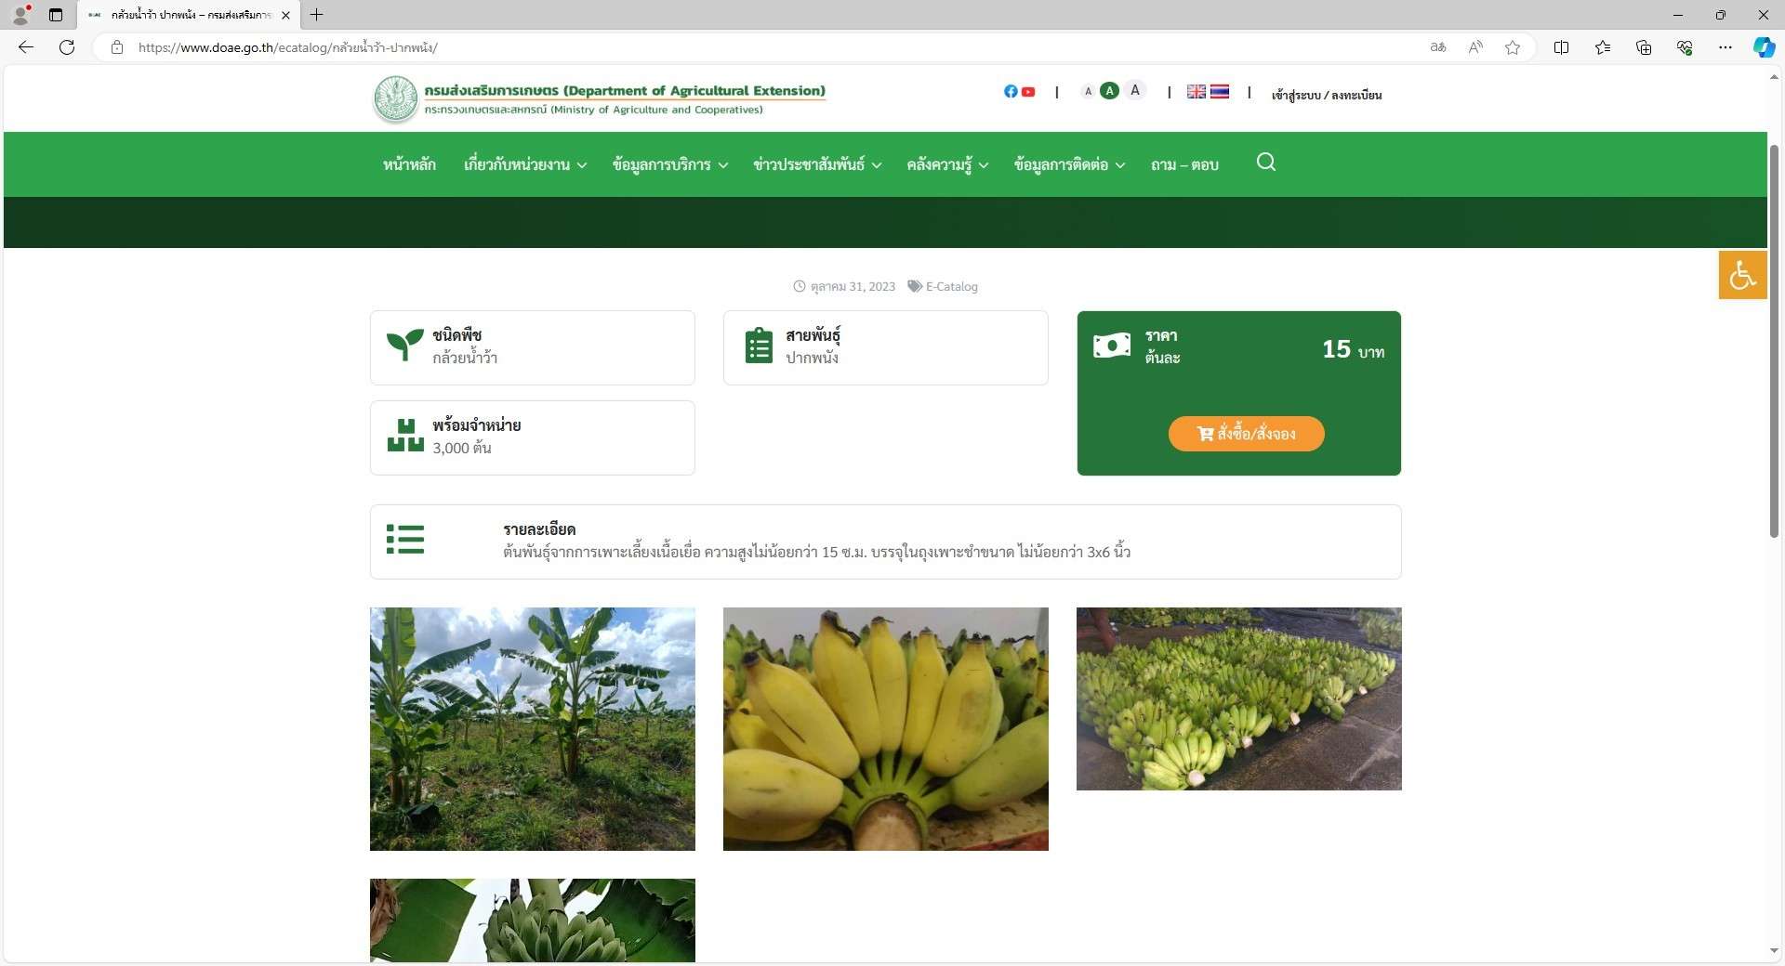Open the yellow banana bunch close-up photo
The image size is (1785, 966).
pyautogui.click(x=885, y=728)
